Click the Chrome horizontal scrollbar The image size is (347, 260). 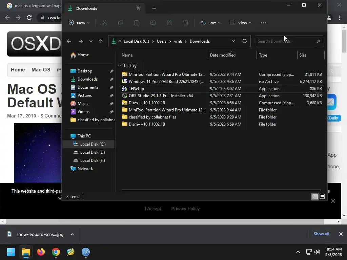[165, 221]
